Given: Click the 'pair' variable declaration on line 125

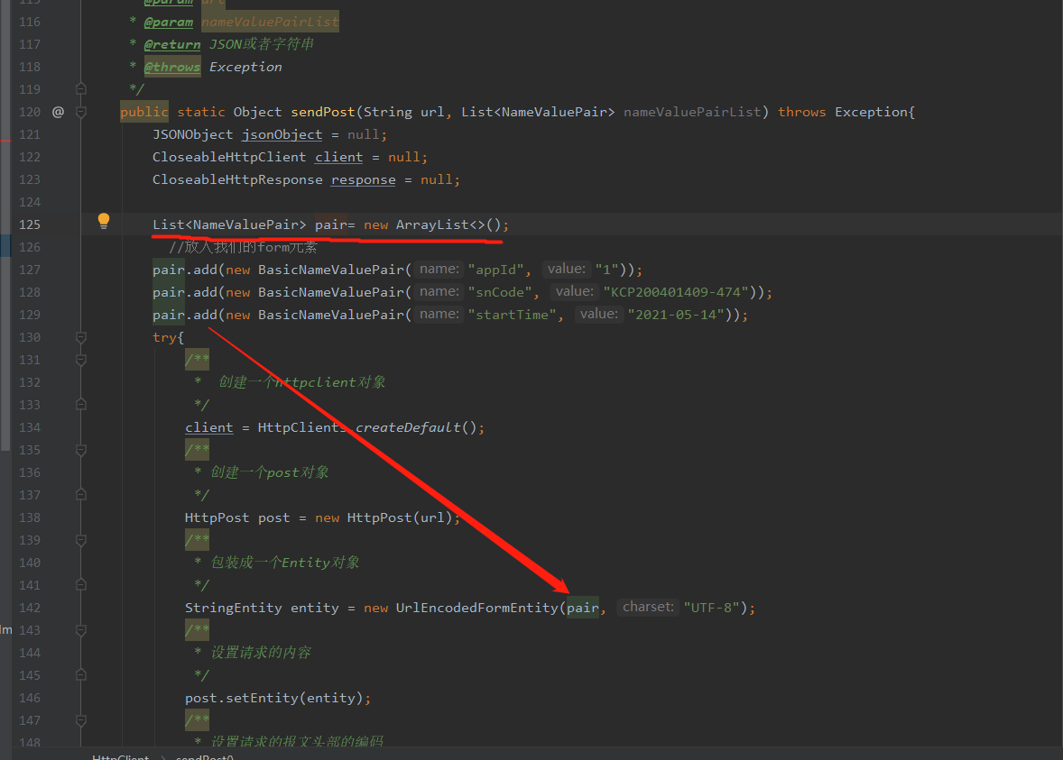Looking at the screenshot, I should (x=331, y=224).
